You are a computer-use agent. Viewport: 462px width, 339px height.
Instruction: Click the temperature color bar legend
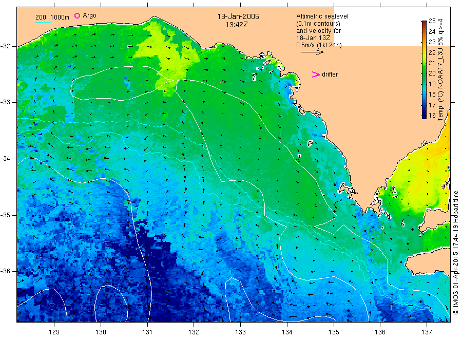click(x=424, y=69)
